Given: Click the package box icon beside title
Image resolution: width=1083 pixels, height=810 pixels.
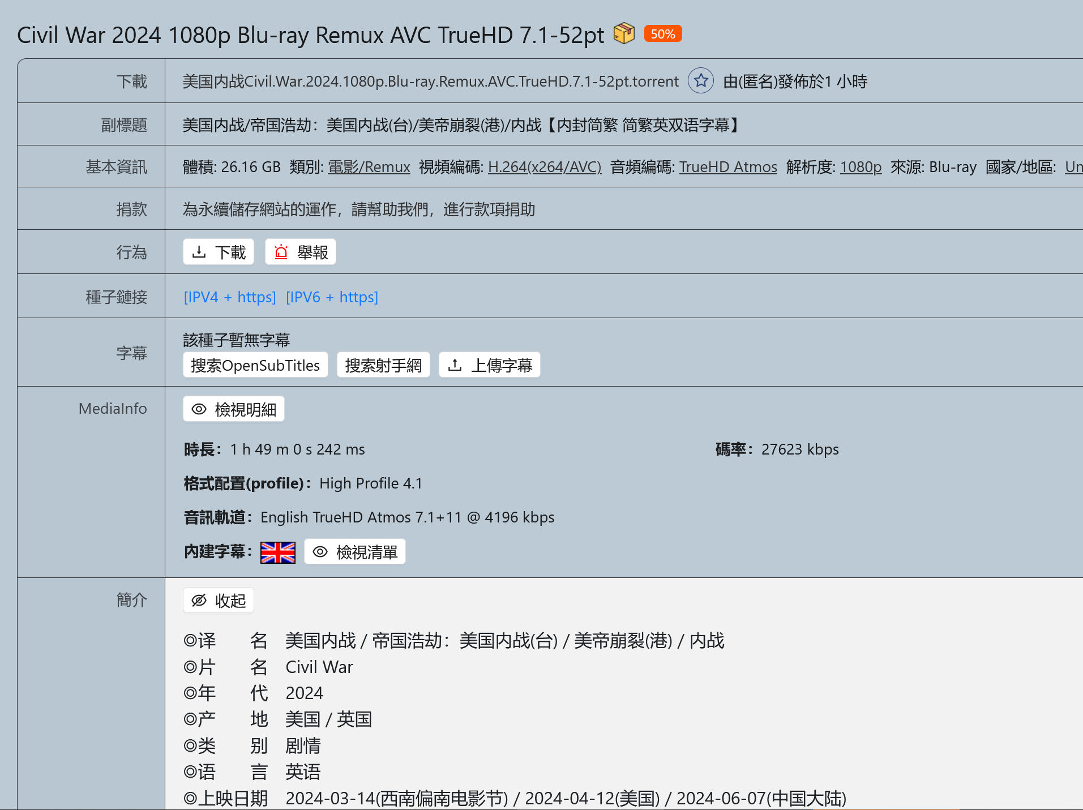Looking at the screenshot, I should point(624,33).
